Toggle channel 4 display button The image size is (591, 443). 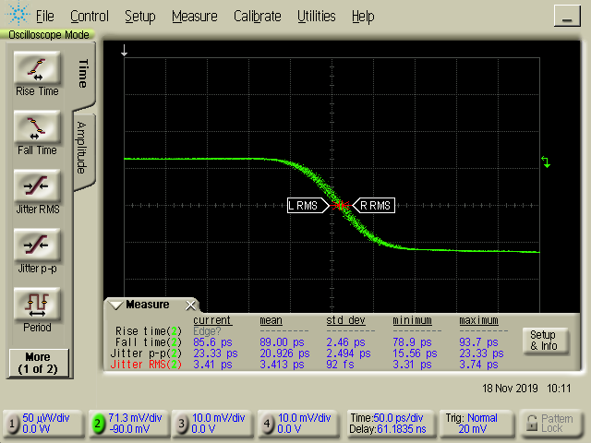pos(266,424)
